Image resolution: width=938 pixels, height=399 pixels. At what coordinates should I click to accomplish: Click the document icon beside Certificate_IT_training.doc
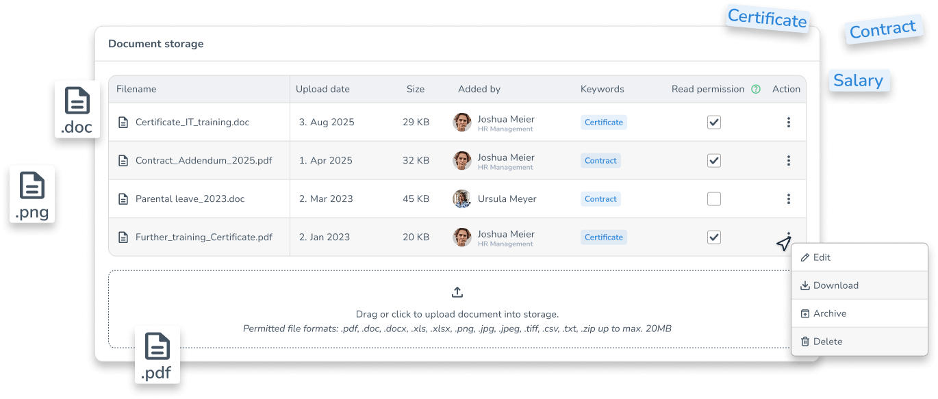tap(124, 122)
